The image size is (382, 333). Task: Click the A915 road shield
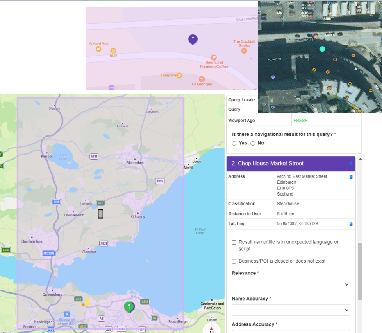(x=159, y=181)
